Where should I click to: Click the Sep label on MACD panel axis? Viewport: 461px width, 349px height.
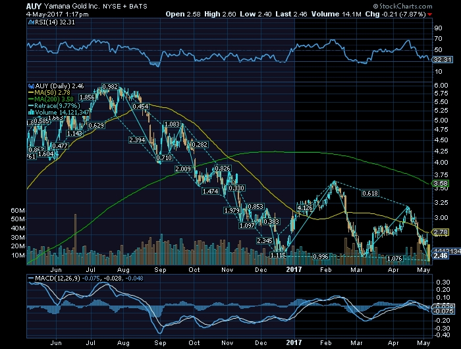point(160,343)
